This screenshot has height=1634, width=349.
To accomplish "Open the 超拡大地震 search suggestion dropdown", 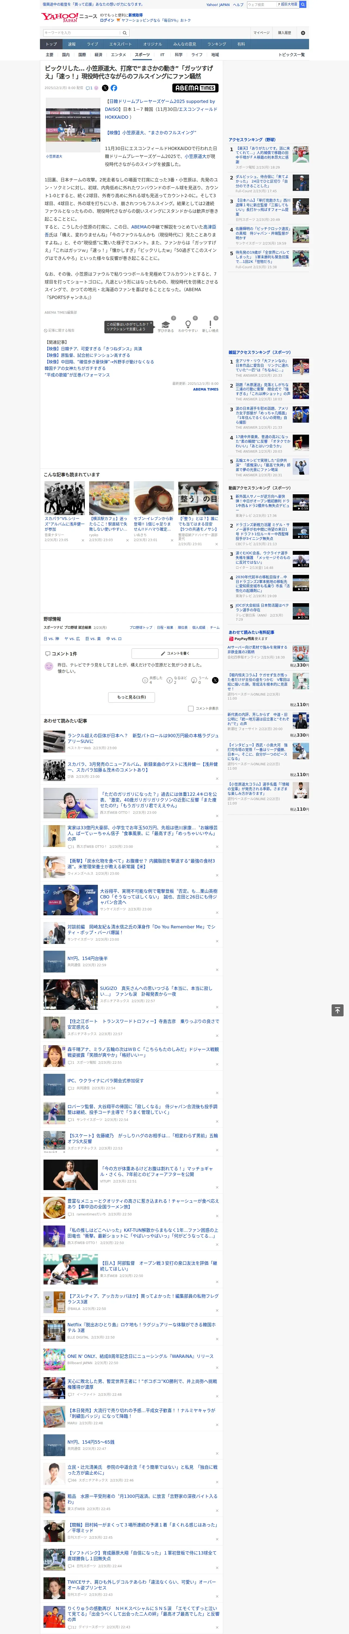I will pyautogui.click(x=288, y=4).
